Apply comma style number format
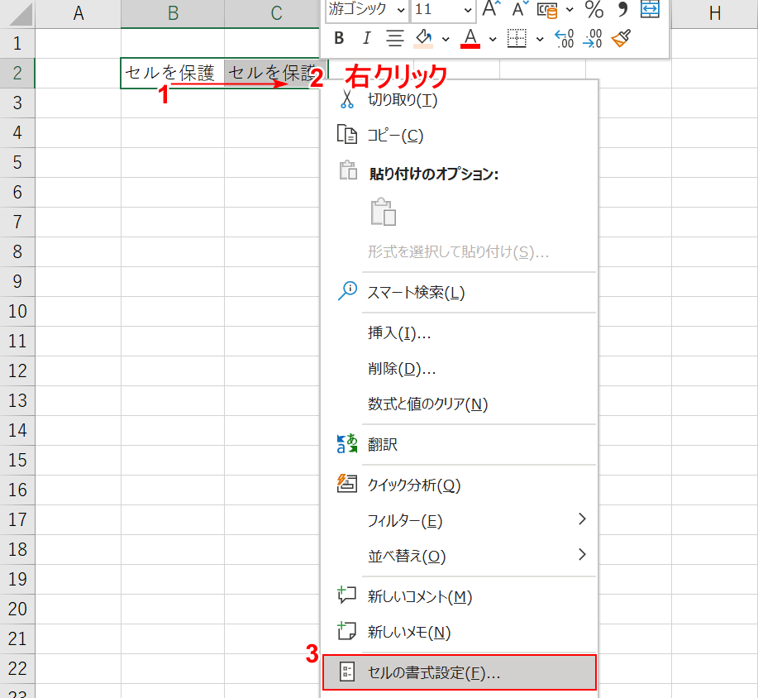The width and height of the screenshot is (758, 698). point(622,10)
